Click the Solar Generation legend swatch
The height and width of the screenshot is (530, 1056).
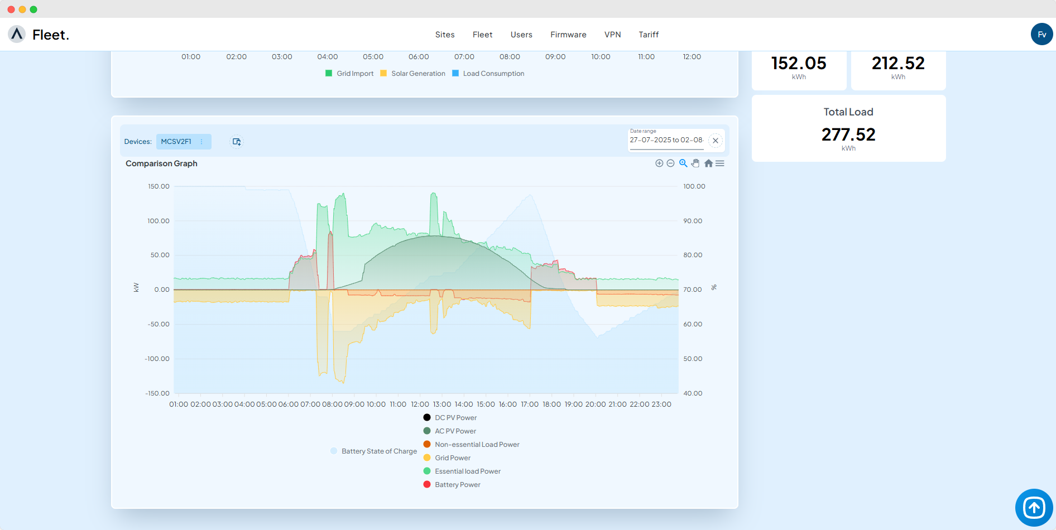[383, 73]
